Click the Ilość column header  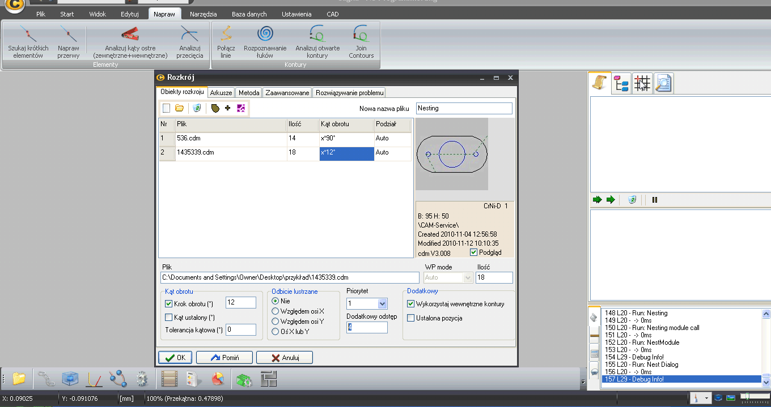pos(303,124)
